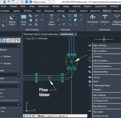Viewport: 121px width, 118px height.
Task: Collapse the section above shadows cast row
Action: (18, 74)
